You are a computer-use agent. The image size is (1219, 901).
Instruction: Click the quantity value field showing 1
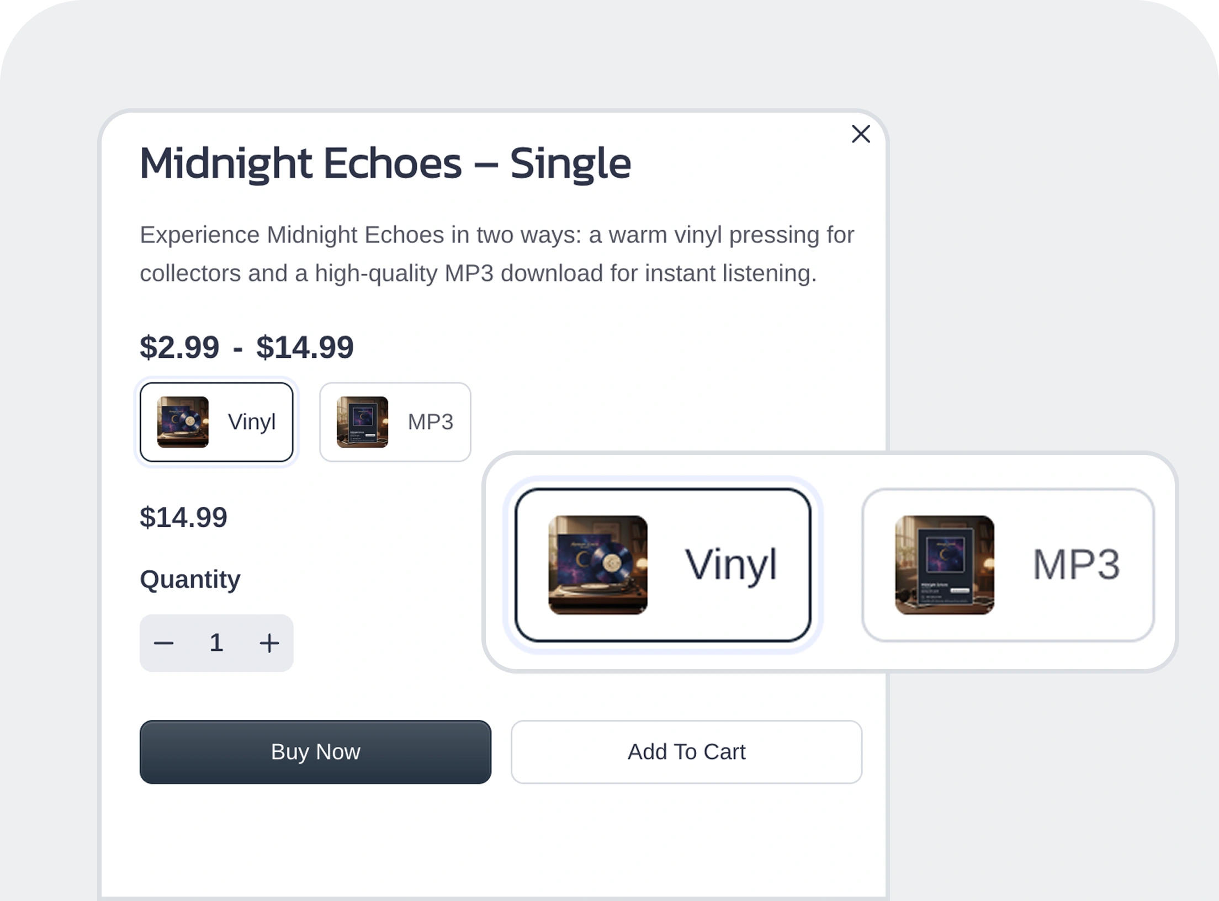pyautogui.click(x=216, y=643)
